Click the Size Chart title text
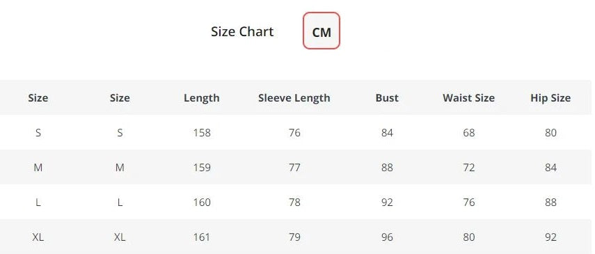The width and height of the screenshot is (595, 254). point(242,31)
